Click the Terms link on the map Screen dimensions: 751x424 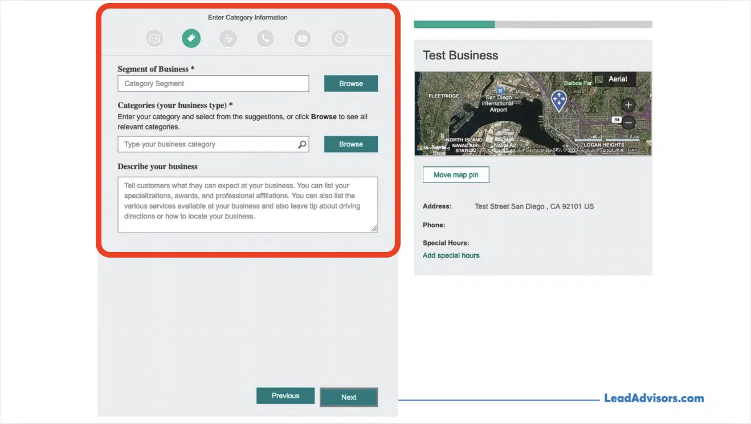coord(633,150)
